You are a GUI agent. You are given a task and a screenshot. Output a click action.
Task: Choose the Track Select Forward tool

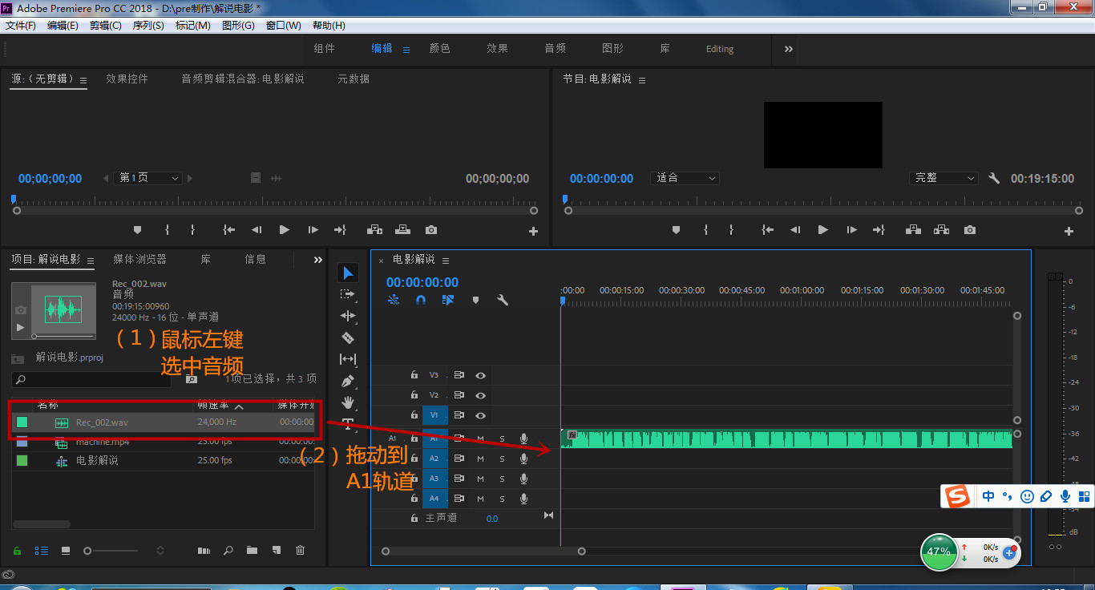pos(348,293)
